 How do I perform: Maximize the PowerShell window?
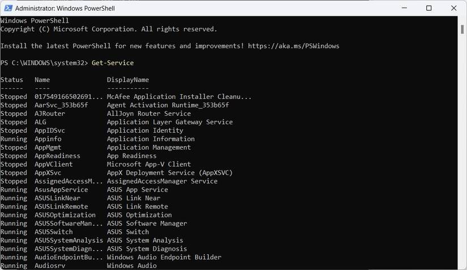click(429, 8)
